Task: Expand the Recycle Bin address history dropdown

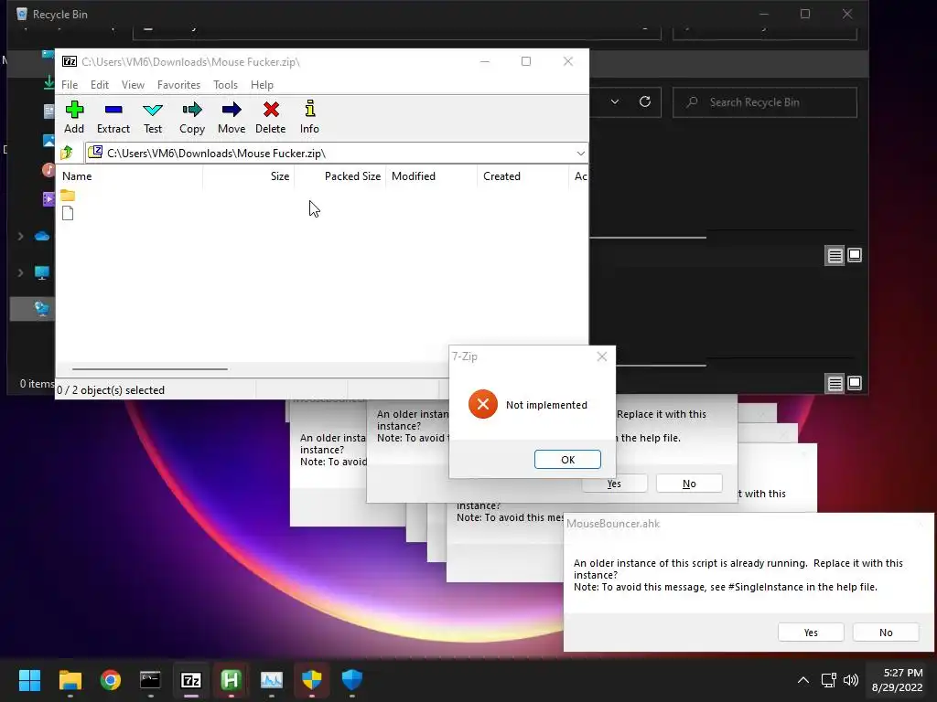Action: (x=614, y=101)
